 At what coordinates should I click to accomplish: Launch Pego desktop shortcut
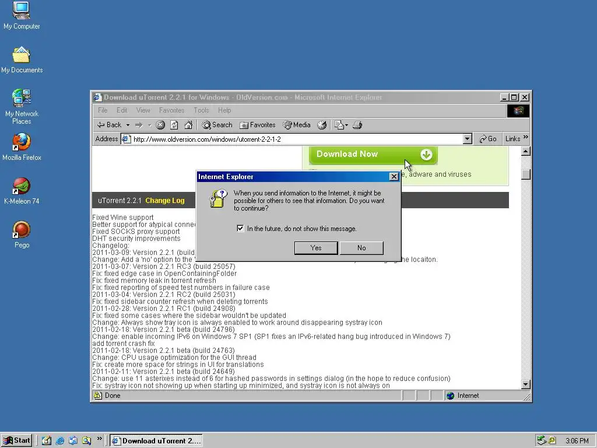(x=22, y=235)
